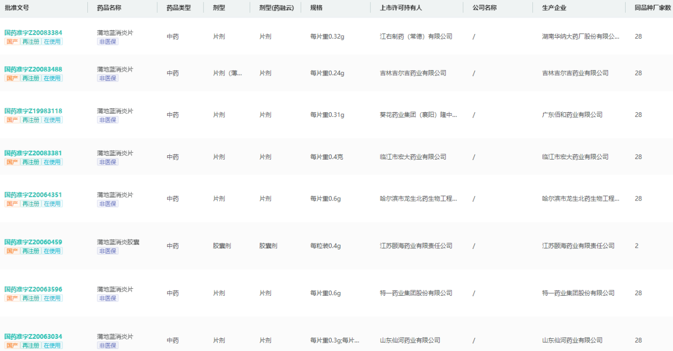Viewport: 673px width, 351px height.
Task: Open approval number 国药准字Z20064351
Action: (33, 195)
